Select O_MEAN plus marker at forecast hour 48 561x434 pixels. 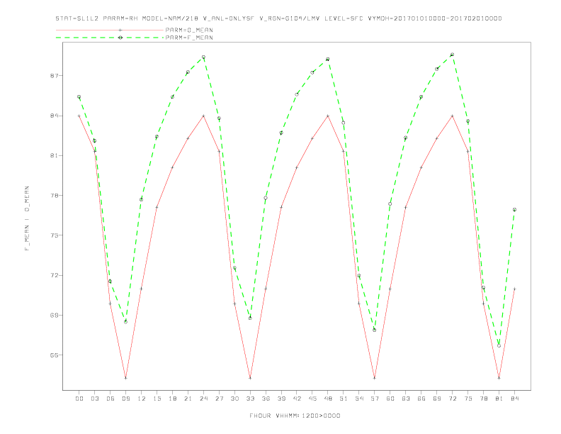pos(328,116)
